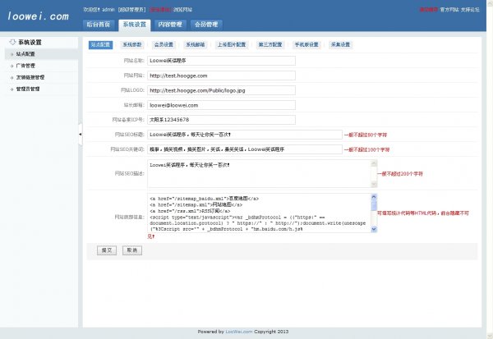Open 广告管理 in the left sidebar
Viewport: 493px width, 339px height.
(x=42, y=66)
